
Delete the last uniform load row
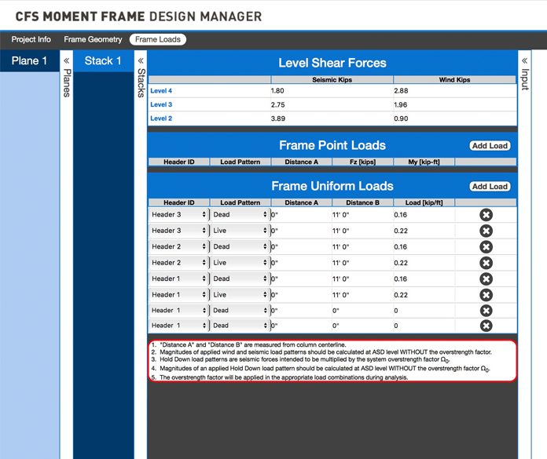[486, 326]
